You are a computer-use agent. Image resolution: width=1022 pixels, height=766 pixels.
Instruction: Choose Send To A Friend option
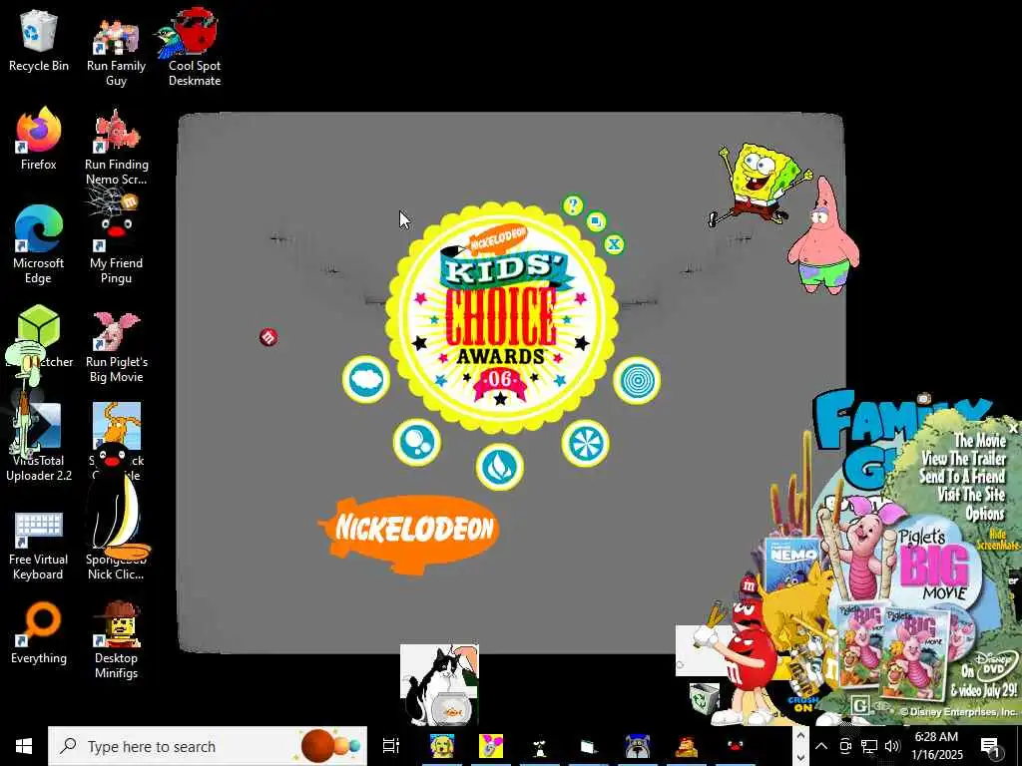pos(962,476)
